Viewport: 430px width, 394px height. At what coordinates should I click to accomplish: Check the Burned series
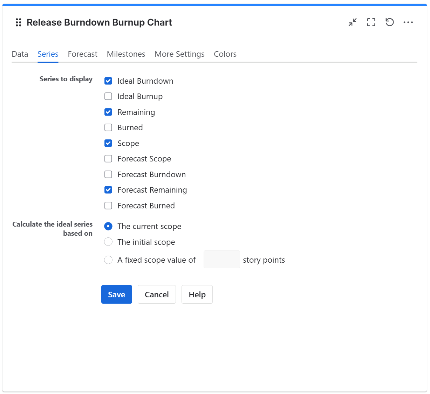coord(108,127)
